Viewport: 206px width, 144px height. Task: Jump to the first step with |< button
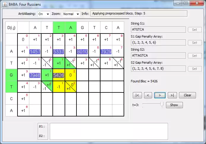pyautogui.click(x=137, y=95)
